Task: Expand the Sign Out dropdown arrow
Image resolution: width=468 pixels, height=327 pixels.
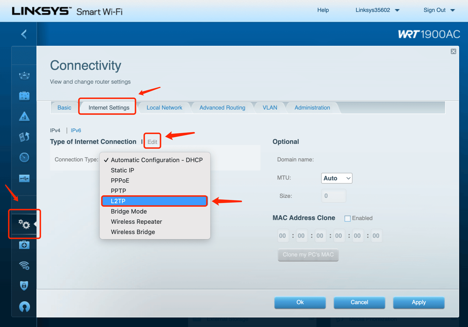Action: tap(453, 10)
